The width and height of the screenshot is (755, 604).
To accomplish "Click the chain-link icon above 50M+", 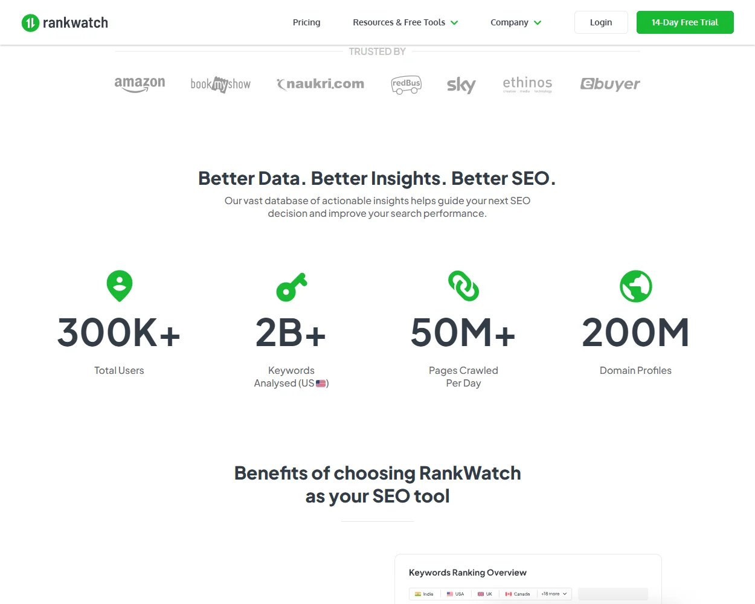I will click(x=463, y=285).
